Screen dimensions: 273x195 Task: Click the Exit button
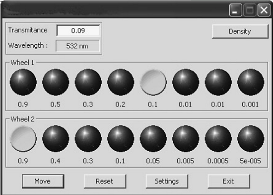229,181
